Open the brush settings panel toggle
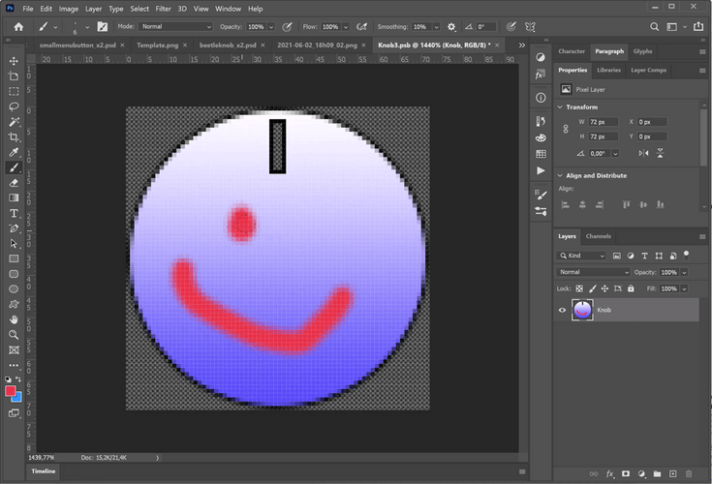Image resolution: width=712 pixels, height=484 pixels. [x=103, y=27]
